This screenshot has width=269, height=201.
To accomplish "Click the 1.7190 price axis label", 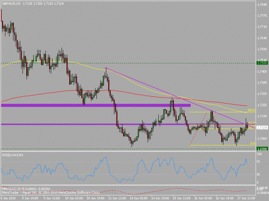I will [262, 116].
